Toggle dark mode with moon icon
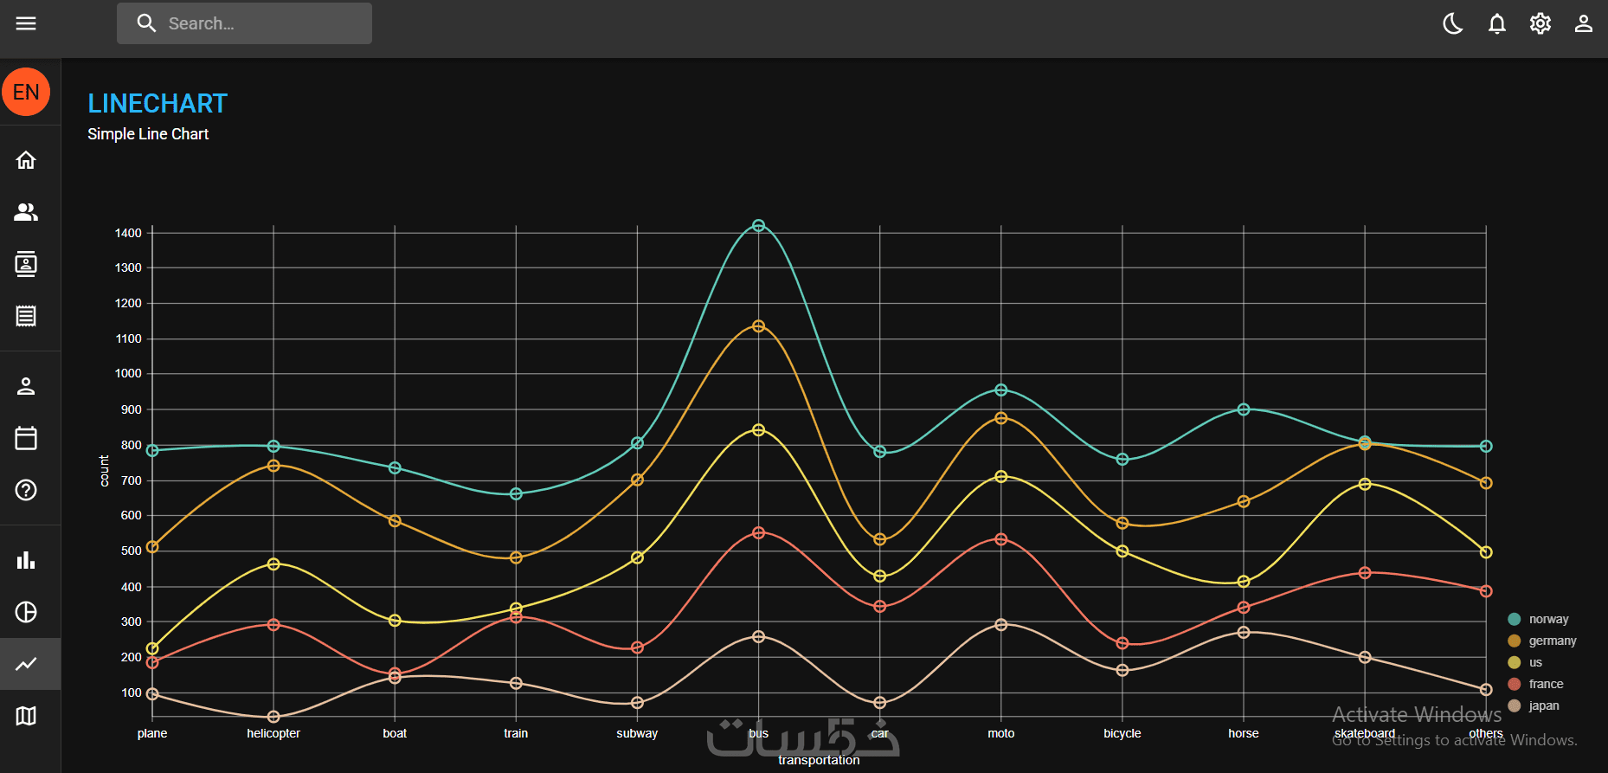 click(1453, 23)
